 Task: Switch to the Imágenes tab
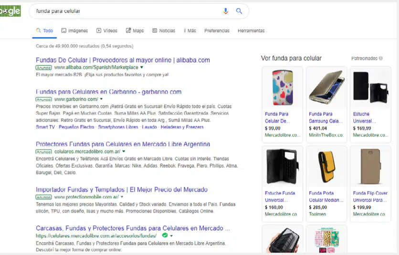click(x=74, y=31)
